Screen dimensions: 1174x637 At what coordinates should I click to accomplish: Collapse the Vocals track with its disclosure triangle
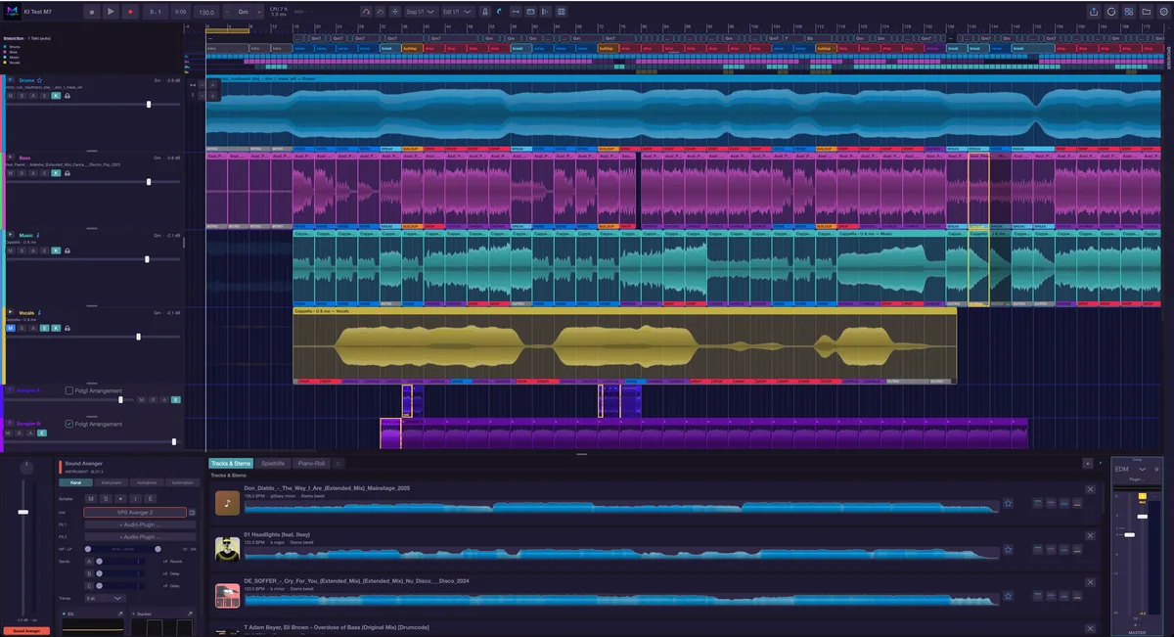[x=10, y=312]
